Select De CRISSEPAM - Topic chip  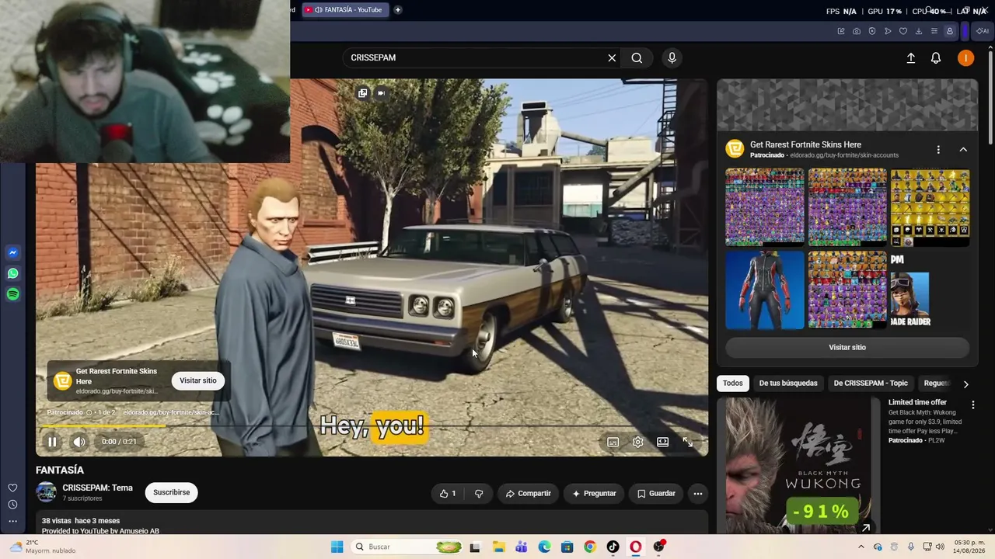click(871, 383)
